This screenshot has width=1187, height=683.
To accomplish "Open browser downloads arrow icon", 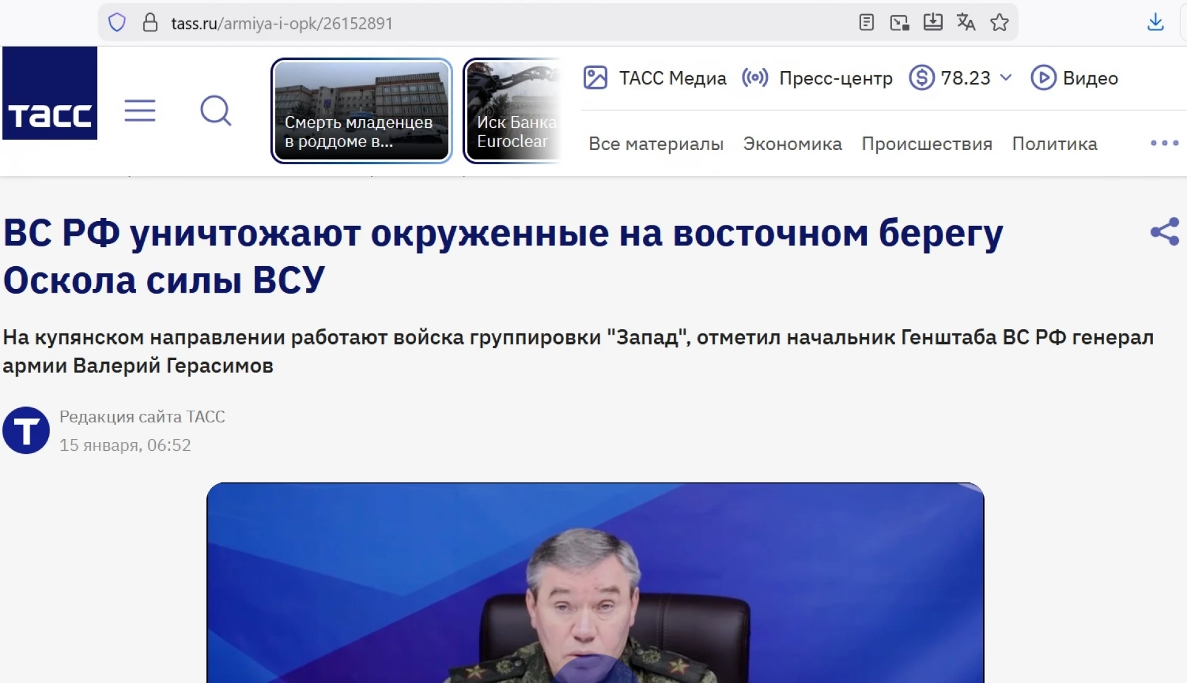I will 1155,23.
